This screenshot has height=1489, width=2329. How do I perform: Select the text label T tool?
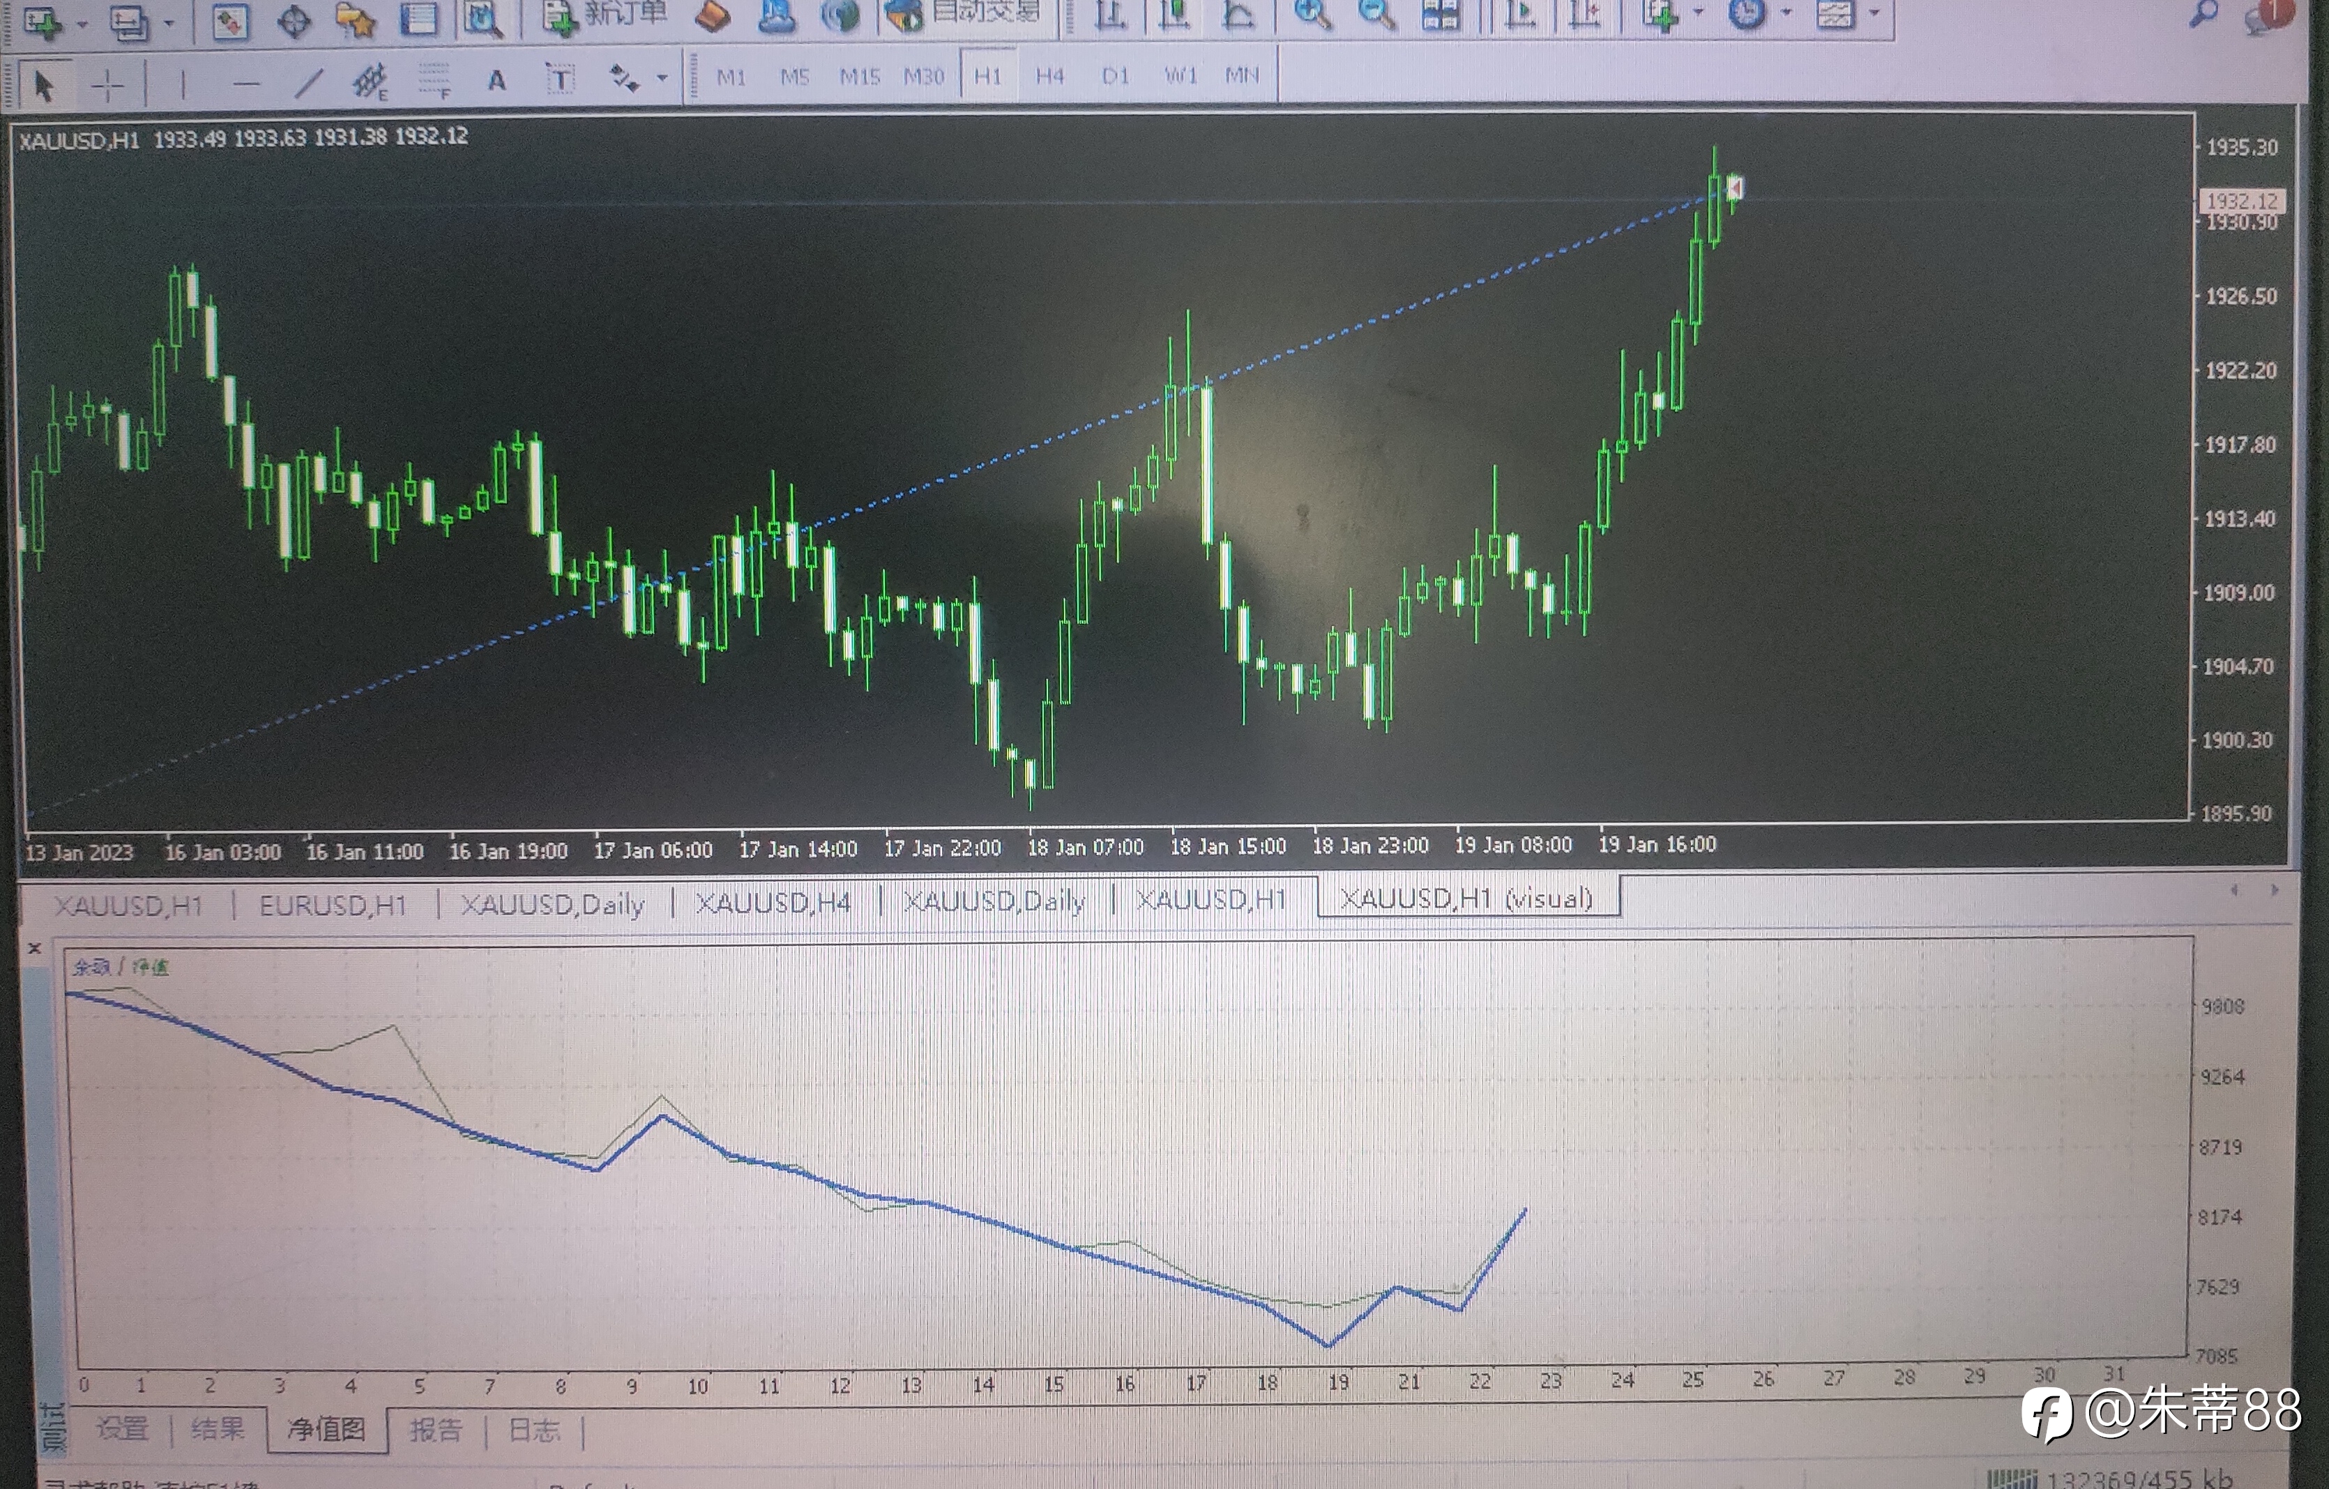560,79
